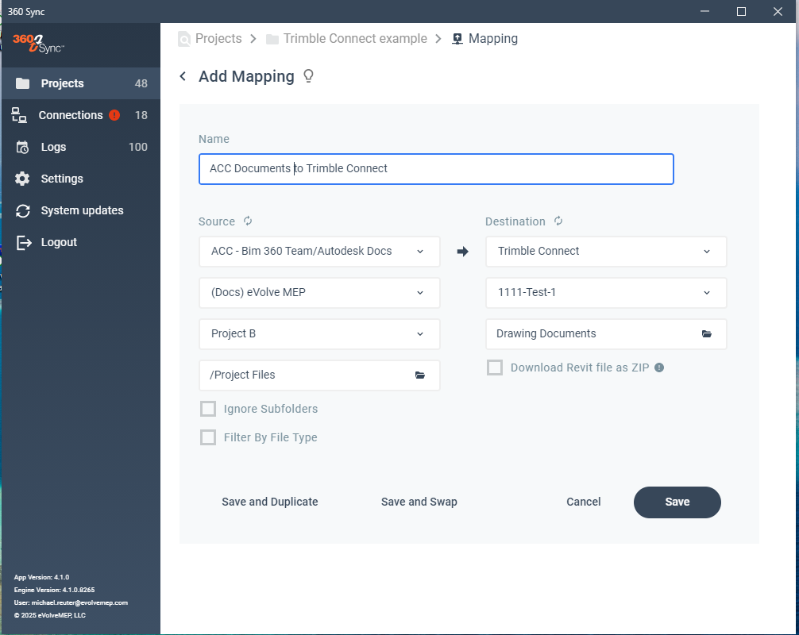
Task: Click the Engine Version 4.1.0.8265 text
Action: pyautogui.click(x=55, y=591)
